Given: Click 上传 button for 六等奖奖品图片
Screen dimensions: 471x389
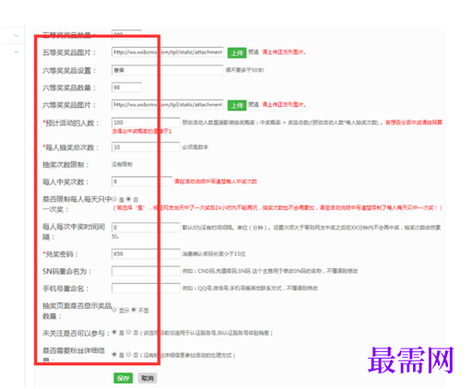Looking at the screenshot, I should click(237, 105).
